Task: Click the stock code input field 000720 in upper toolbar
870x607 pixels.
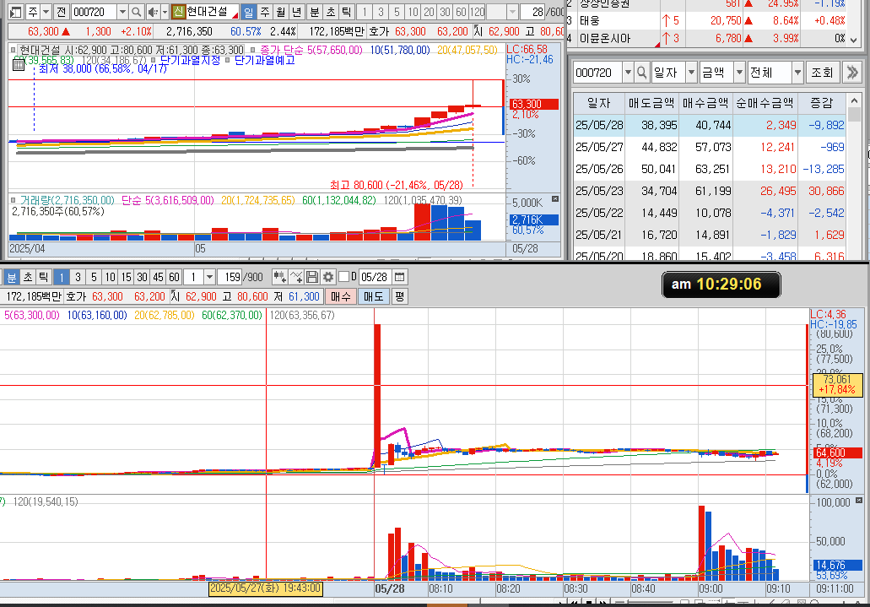Action: (94, 12)
